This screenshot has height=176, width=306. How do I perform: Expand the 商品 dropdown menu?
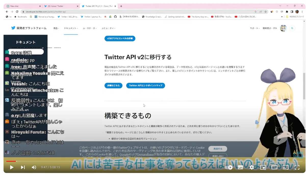[x=56, y=28]
